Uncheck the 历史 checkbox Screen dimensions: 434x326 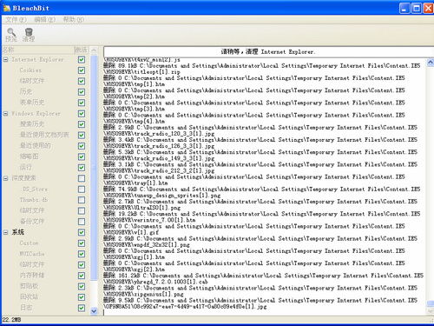(82, 92)
